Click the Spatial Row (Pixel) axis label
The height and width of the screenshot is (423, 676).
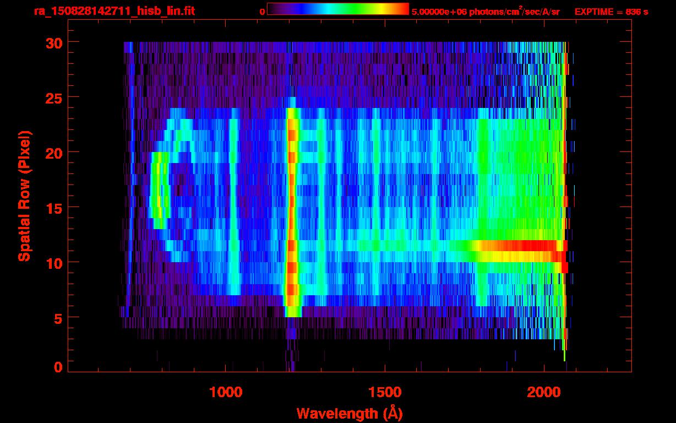tap(24, 196)
